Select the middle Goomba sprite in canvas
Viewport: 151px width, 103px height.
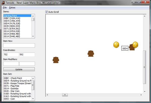click(x=91, y=54)
